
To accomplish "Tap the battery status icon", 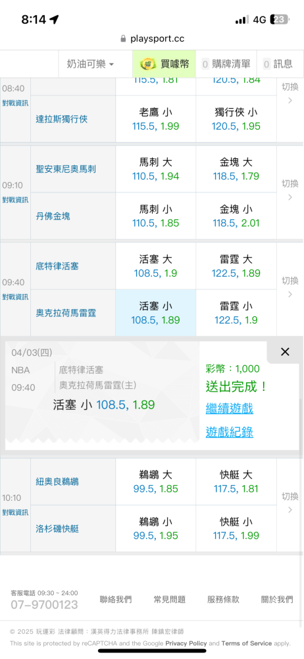I will 279,19.
